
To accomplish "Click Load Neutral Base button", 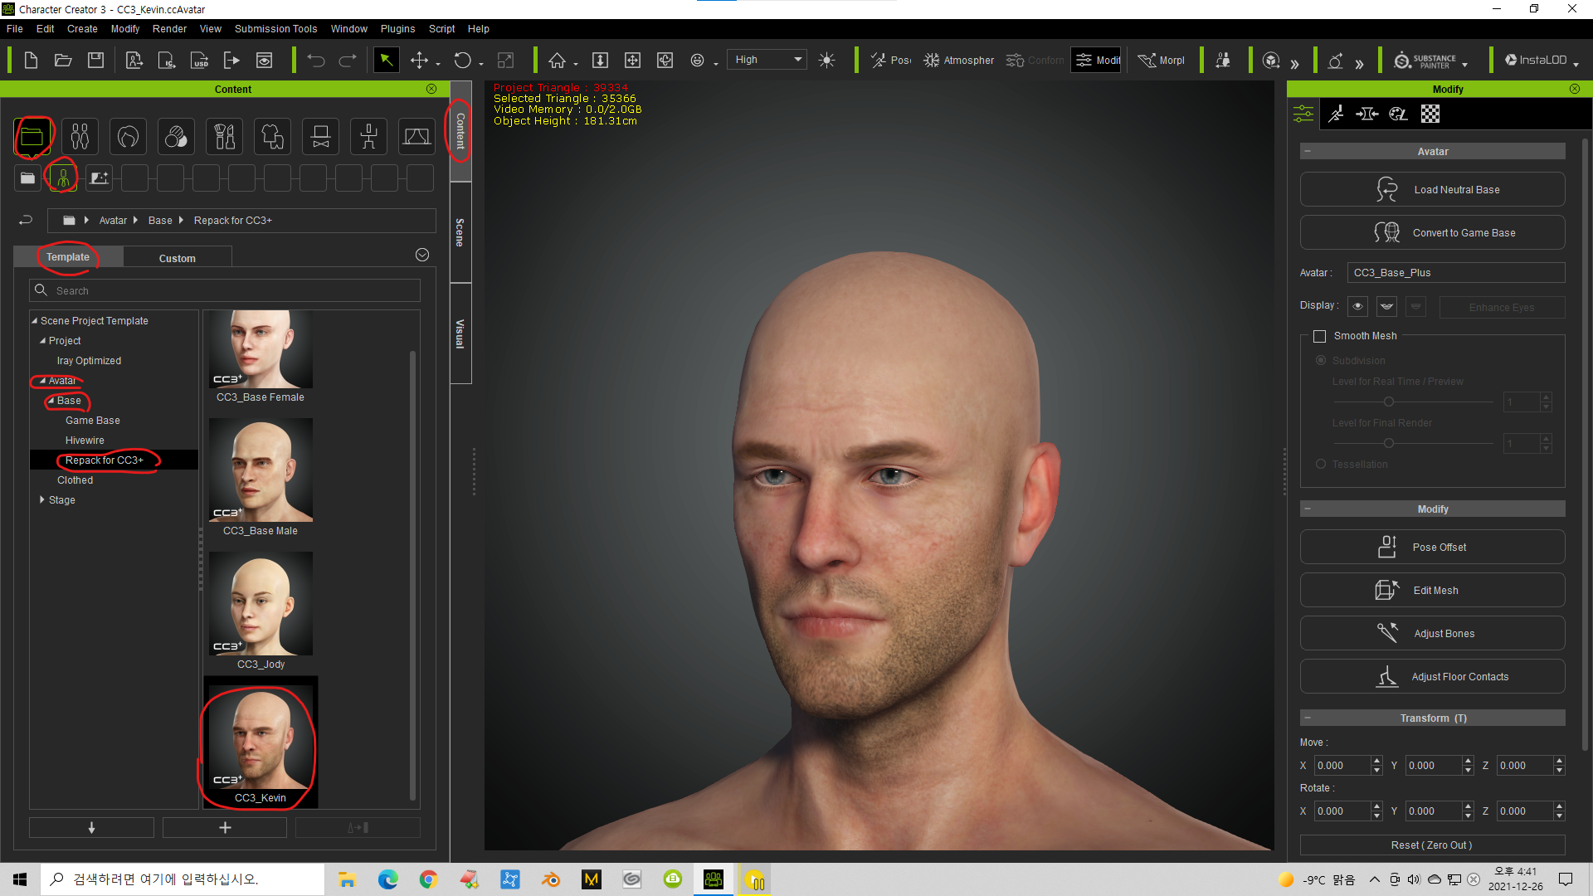I will pyautogui.click(x=1432, y=190).
